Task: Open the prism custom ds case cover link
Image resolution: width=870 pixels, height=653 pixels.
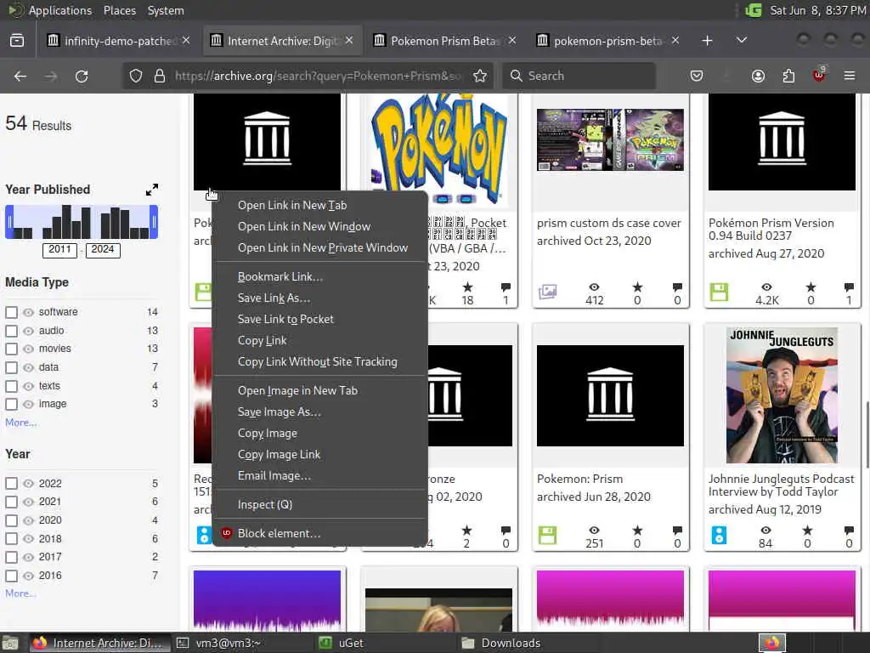Action: 608,224
